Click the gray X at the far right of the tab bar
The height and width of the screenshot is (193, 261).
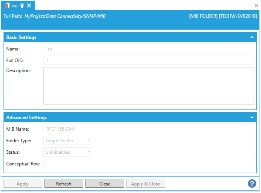[x=256, y=5]
